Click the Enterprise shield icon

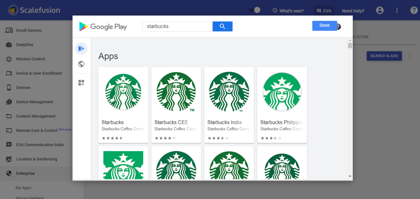pyautogui.click(x=9, y=173)
